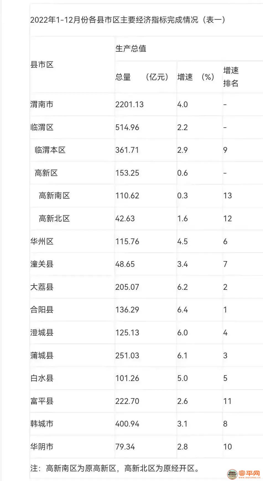The image size is (263, 481).
Task: Click the 生产总值 header cell
Action: click(x=131, y=49)
